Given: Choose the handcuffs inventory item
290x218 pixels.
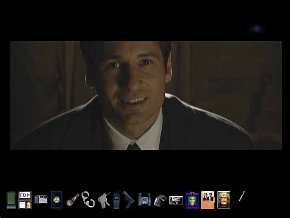Looking at the screenshot, I should click(x=88, y=199).
